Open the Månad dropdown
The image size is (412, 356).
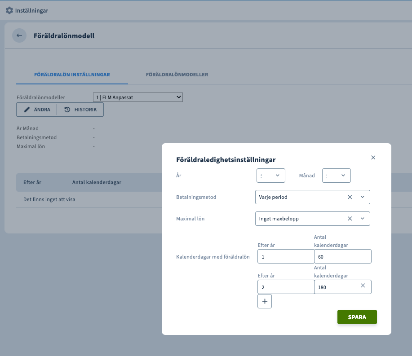pyautogui.click(x=337, y=176)
